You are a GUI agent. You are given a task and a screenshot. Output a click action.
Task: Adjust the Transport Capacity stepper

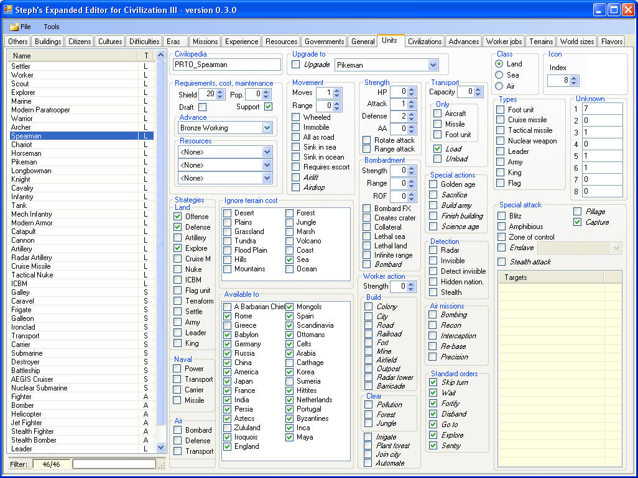tap(478, 92)
